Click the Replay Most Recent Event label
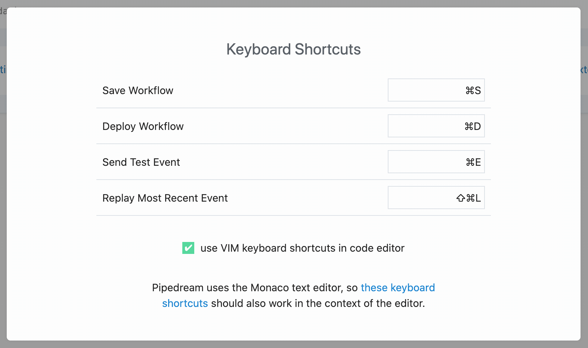Viewport: 588px width, 348px height. [165, 198]
